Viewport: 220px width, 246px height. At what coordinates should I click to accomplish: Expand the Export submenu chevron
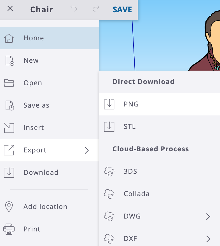coord(87,150)
